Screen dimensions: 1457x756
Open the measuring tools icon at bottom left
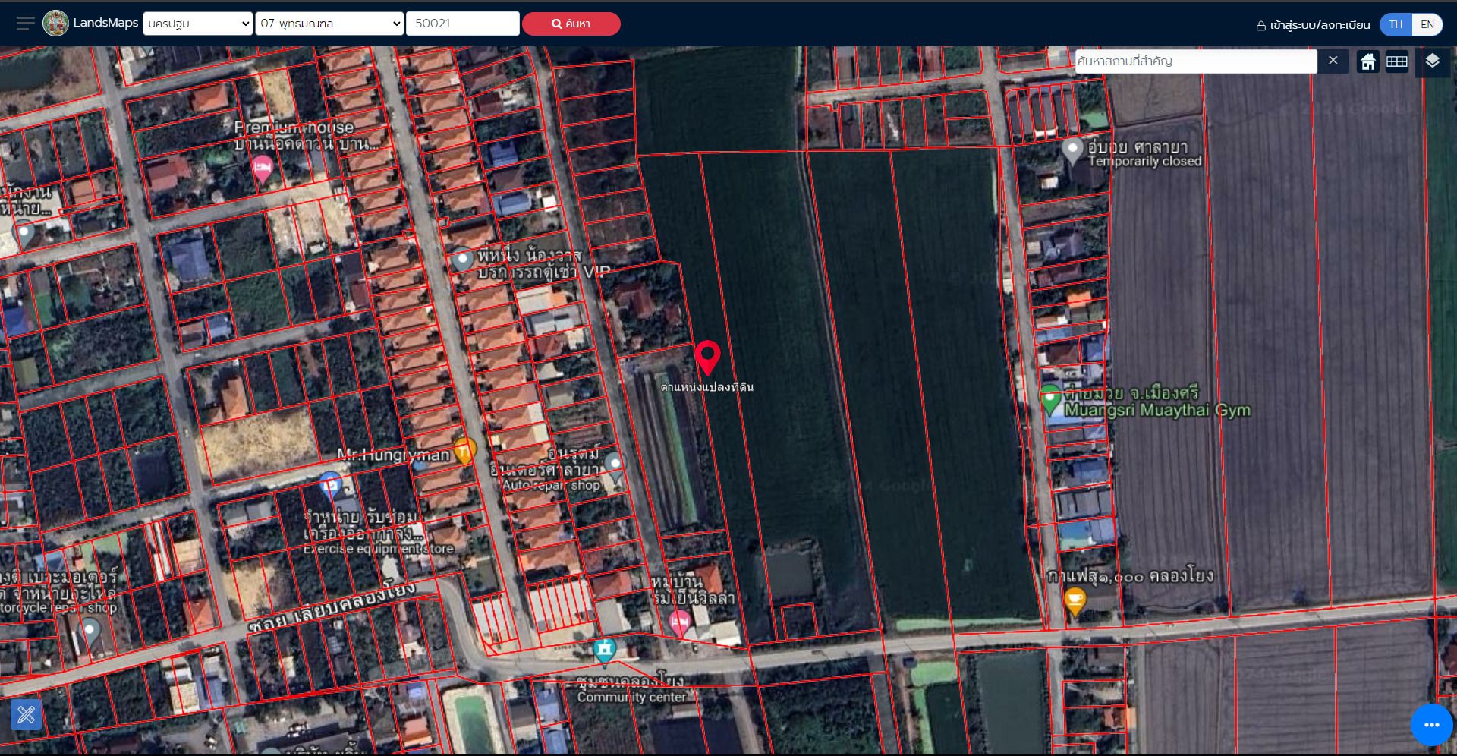(26, 714)
